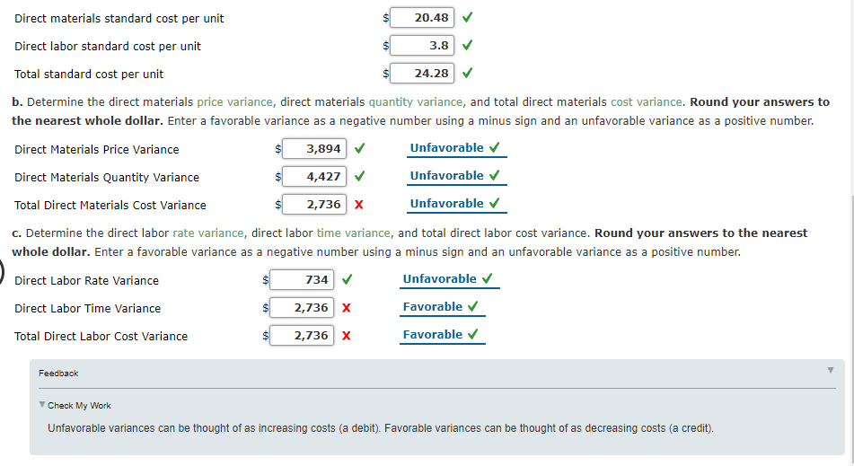854x466 pixels.
Task: Open the Favorable dropdown for Total Direct Labor Cost Variance
Action: click(x=442, y=335)
